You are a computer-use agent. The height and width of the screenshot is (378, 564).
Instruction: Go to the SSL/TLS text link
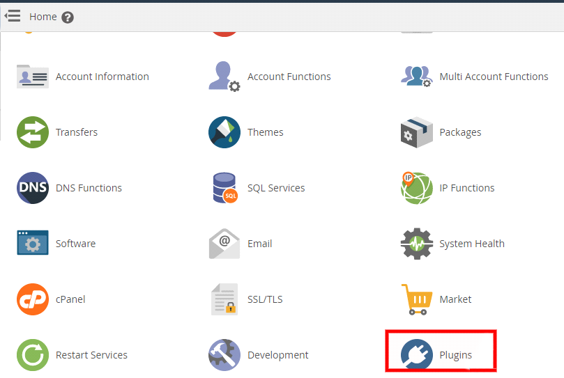265,299
